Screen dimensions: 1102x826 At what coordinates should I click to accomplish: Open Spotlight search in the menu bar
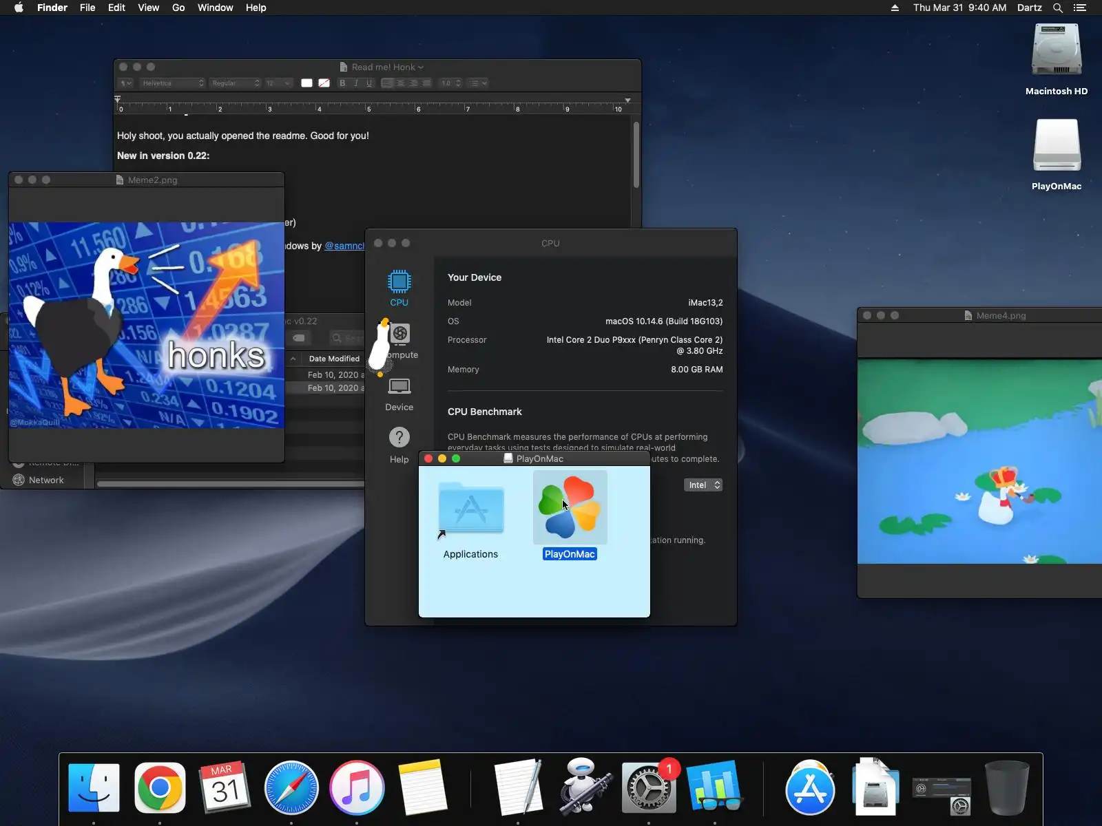(1058, 8)
